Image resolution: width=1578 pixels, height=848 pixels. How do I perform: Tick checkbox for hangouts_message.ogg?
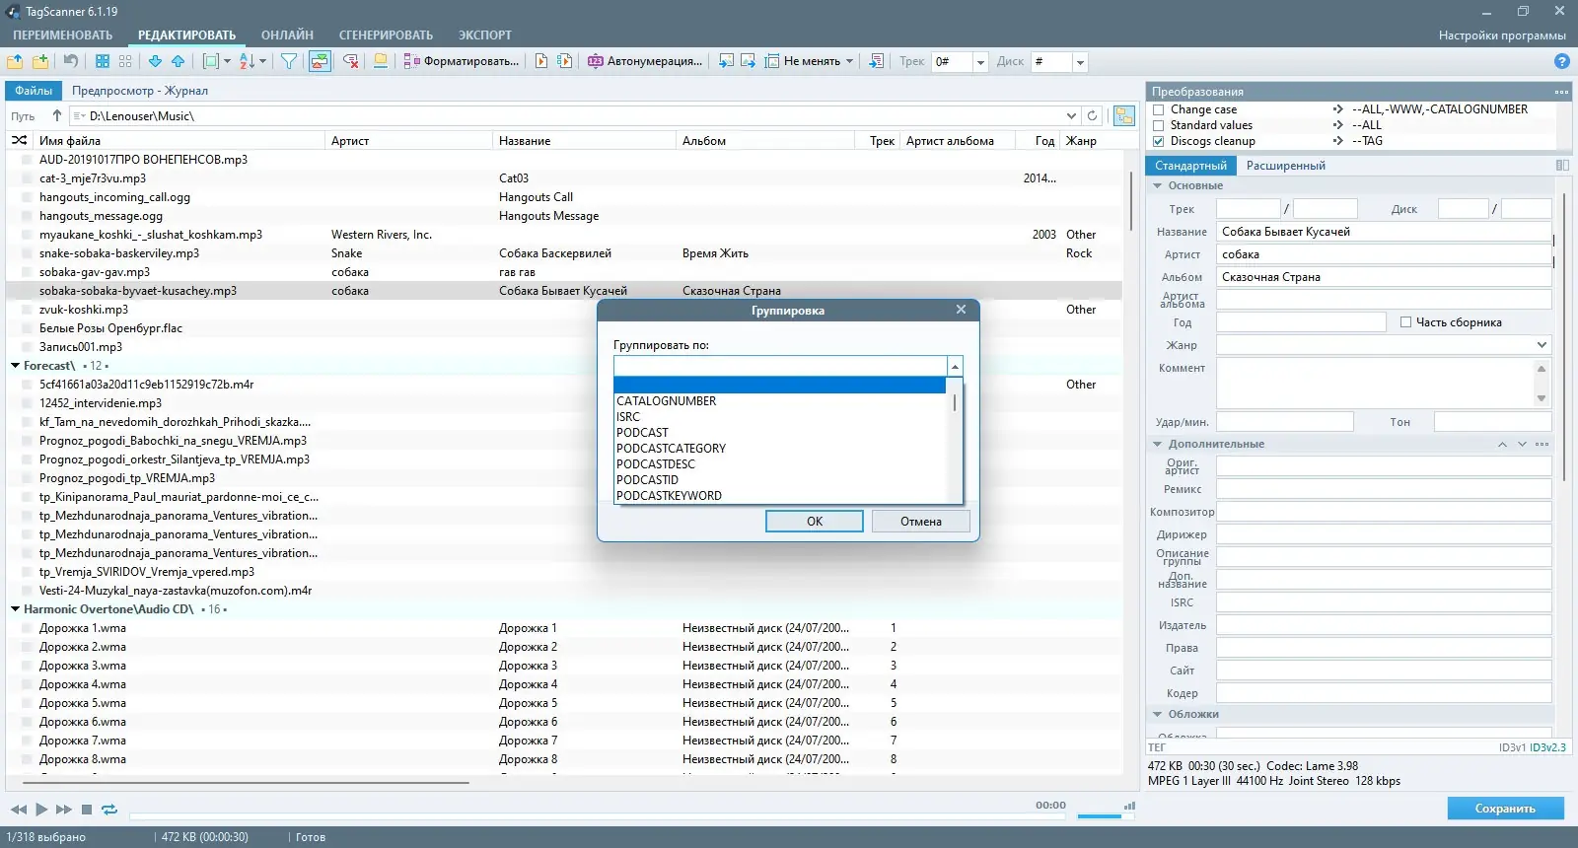click(x=28, y=216)
